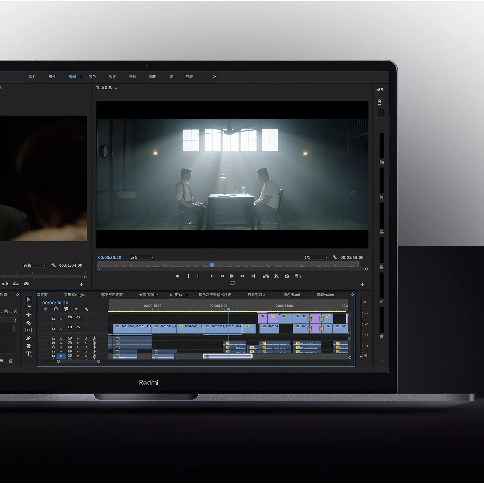The height and width of the screenshot is (484, 484).
Task: Click the 00:00:50:20 timecode field
Action: pyautogui.click(x=55, y=303)
